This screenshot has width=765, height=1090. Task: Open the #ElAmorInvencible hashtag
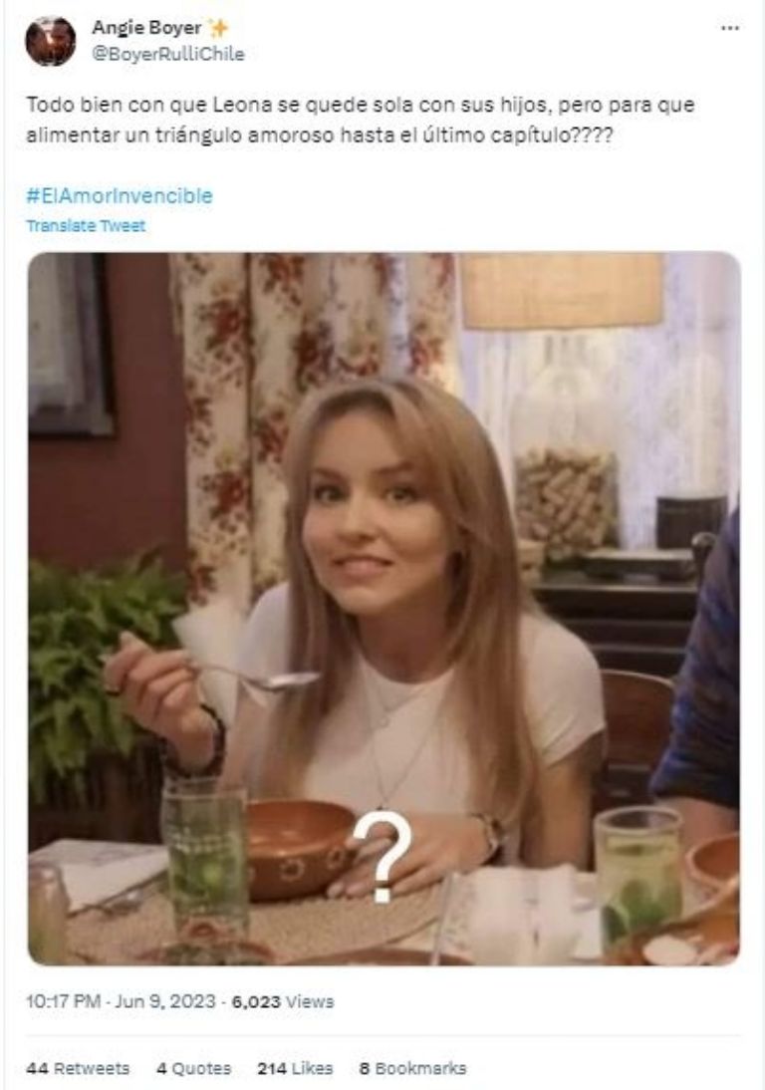click(x=119, y=196)
